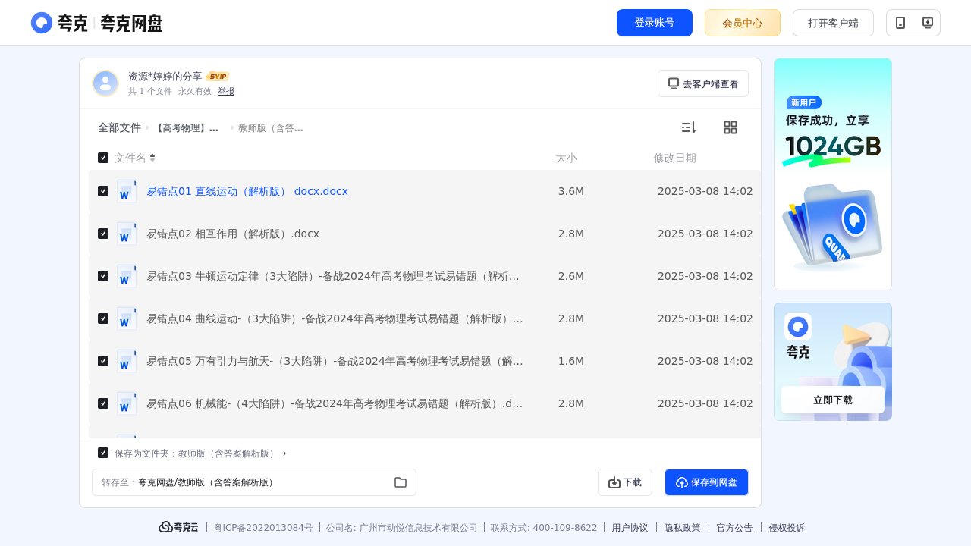This screenshot has width=971, height=546.
Task: Open file 易错点05 万有引力与航天 name
Action: [x=335, y=361]
